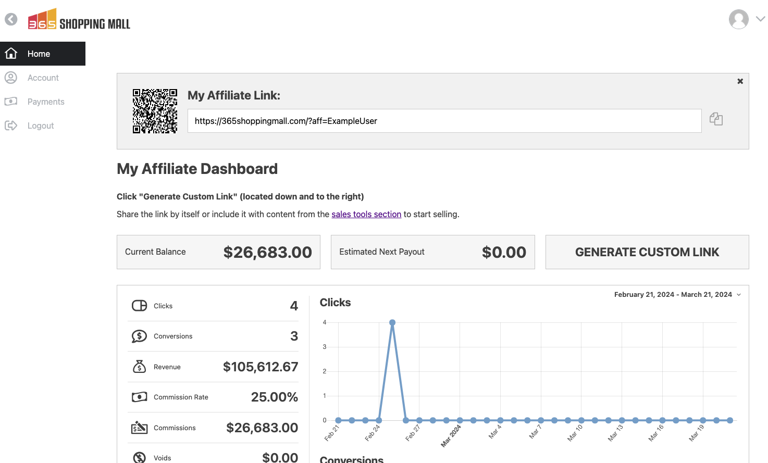
Task: Open the date range dropdown
Action: tap(677, 295)
